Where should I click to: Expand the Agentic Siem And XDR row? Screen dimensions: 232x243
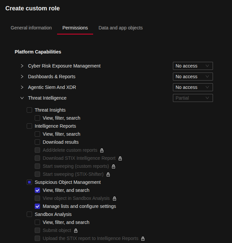point(22,87)
